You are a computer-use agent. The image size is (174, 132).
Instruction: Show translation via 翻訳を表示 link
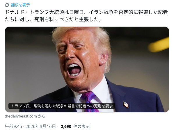coord(20,5)
